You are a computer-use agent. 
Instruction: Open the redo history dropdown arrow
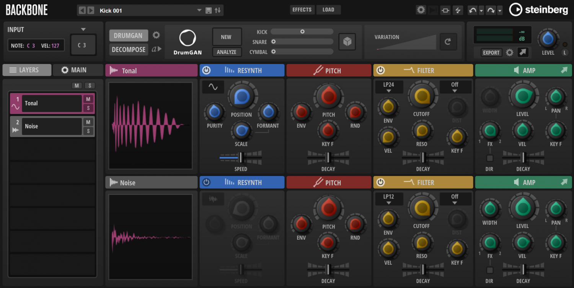point(500,10)
